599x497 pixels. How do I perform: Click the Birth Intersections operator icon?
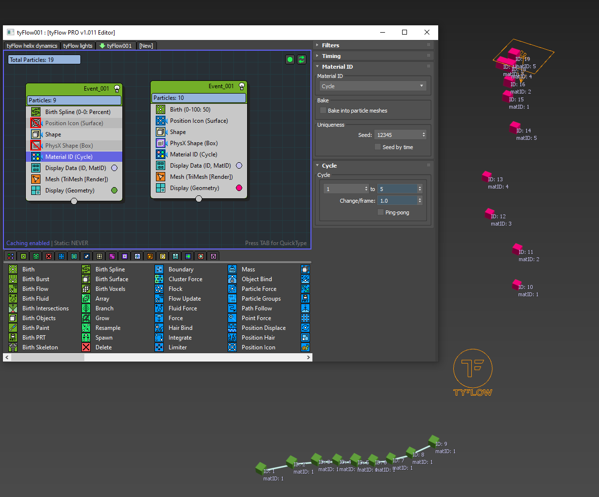pyautogui.click(x=13, y=308)
